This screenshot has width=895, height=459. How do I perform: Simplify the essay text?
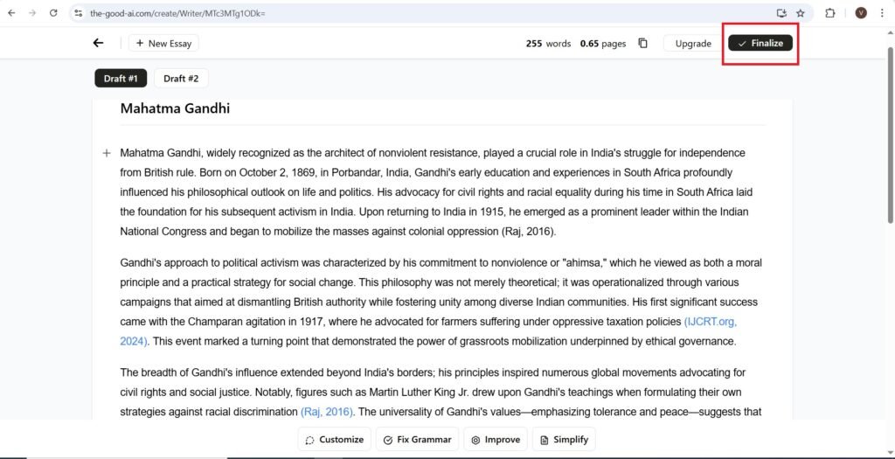(564, 440)
